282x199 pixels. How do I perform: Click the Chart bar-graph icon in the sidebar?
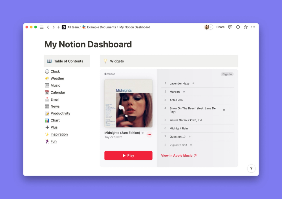tap(47, 120)
